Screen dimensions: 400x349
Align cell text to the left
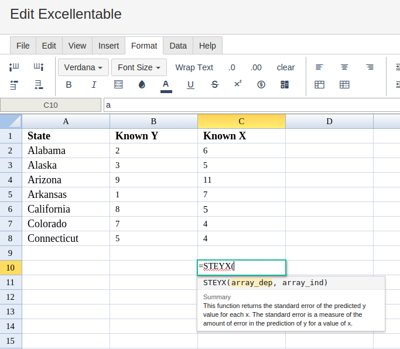[319, 67]
